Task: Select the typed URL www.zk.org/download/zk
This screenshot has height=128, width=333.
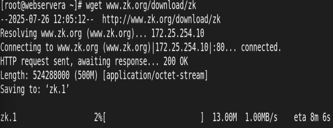Action: pyautogui.click(x=151, y=6)
